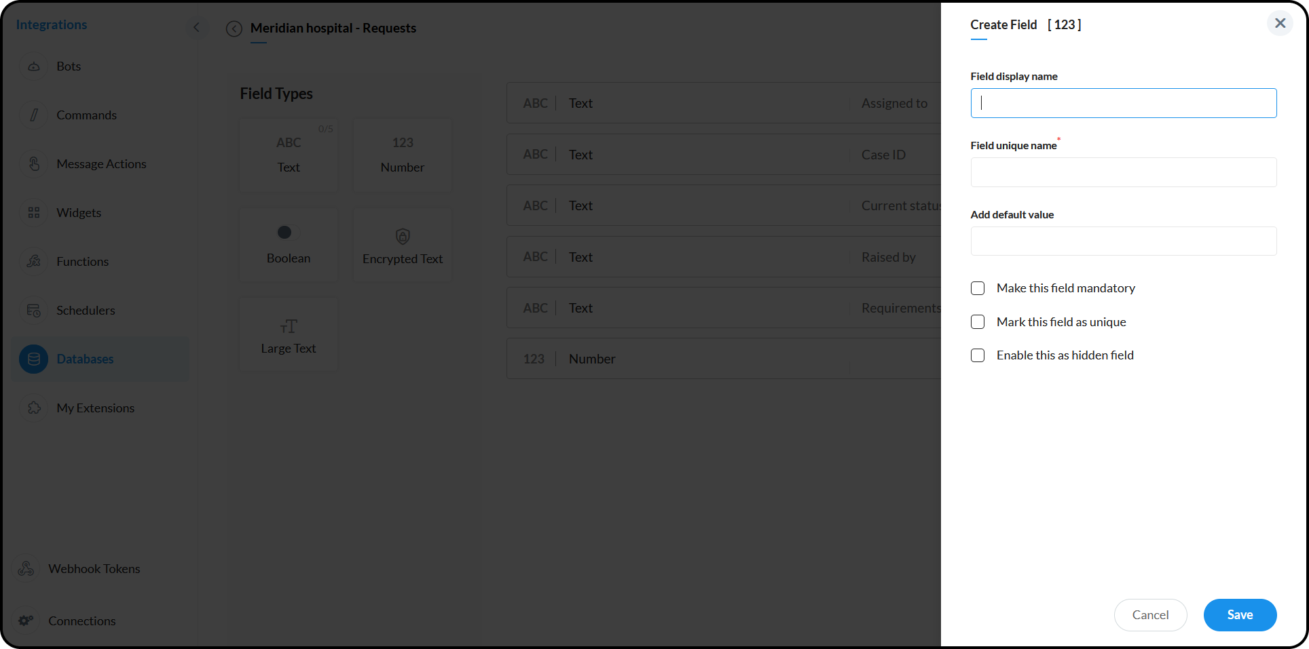
Task: Open the Bots icon in sidebar
Action: tap(34, 66)
